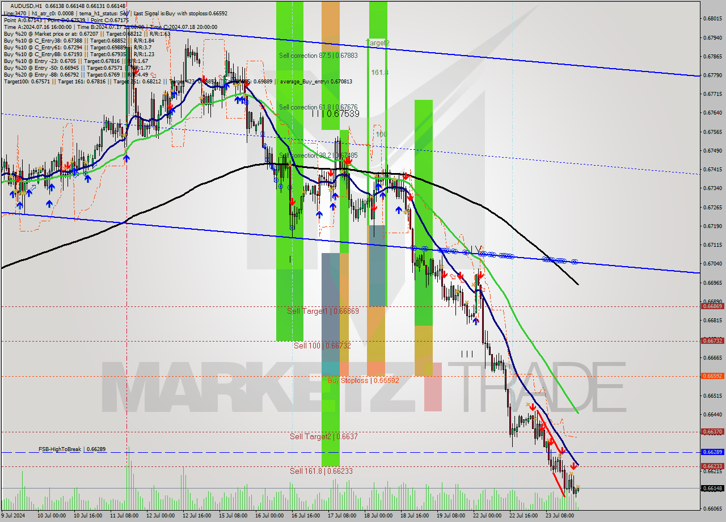Click the green 'Target2' label
This screenshot has width=726, height=522.
[x=378, y=43]
